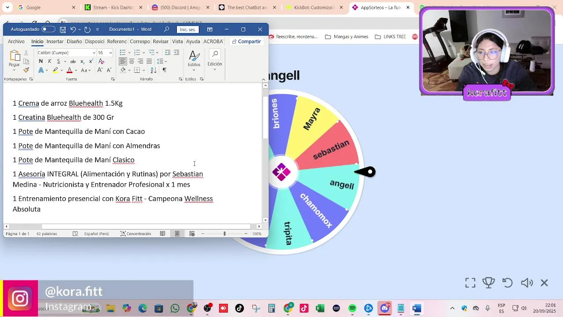Open the Mangas y Animes bookmark folder
The width and height of the screenshot is (563, 317).
point(347,37)
